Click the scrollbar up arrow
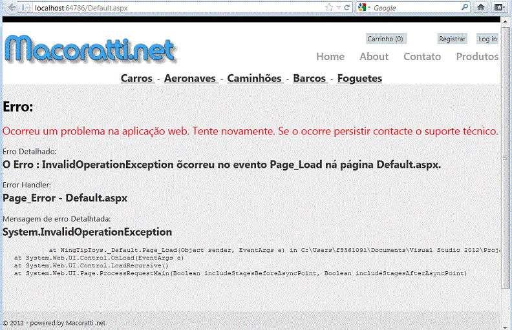Image resolution: width=512 pixels, height=330 pixels. tap(506, 21)
